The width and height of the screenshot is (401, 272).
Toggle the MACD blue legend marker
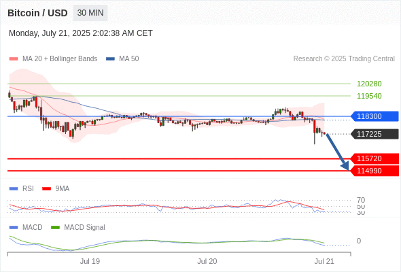(14, 228)
